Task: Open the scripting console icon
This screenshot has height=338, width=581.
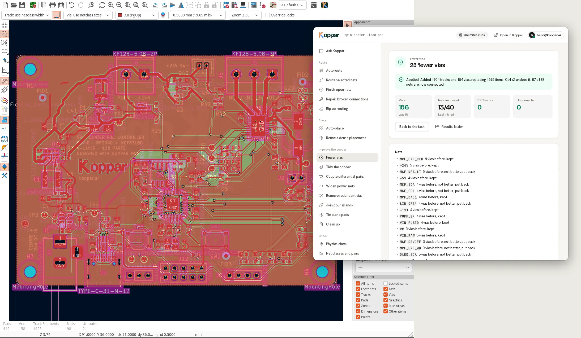Action: (x=314, y=5)
